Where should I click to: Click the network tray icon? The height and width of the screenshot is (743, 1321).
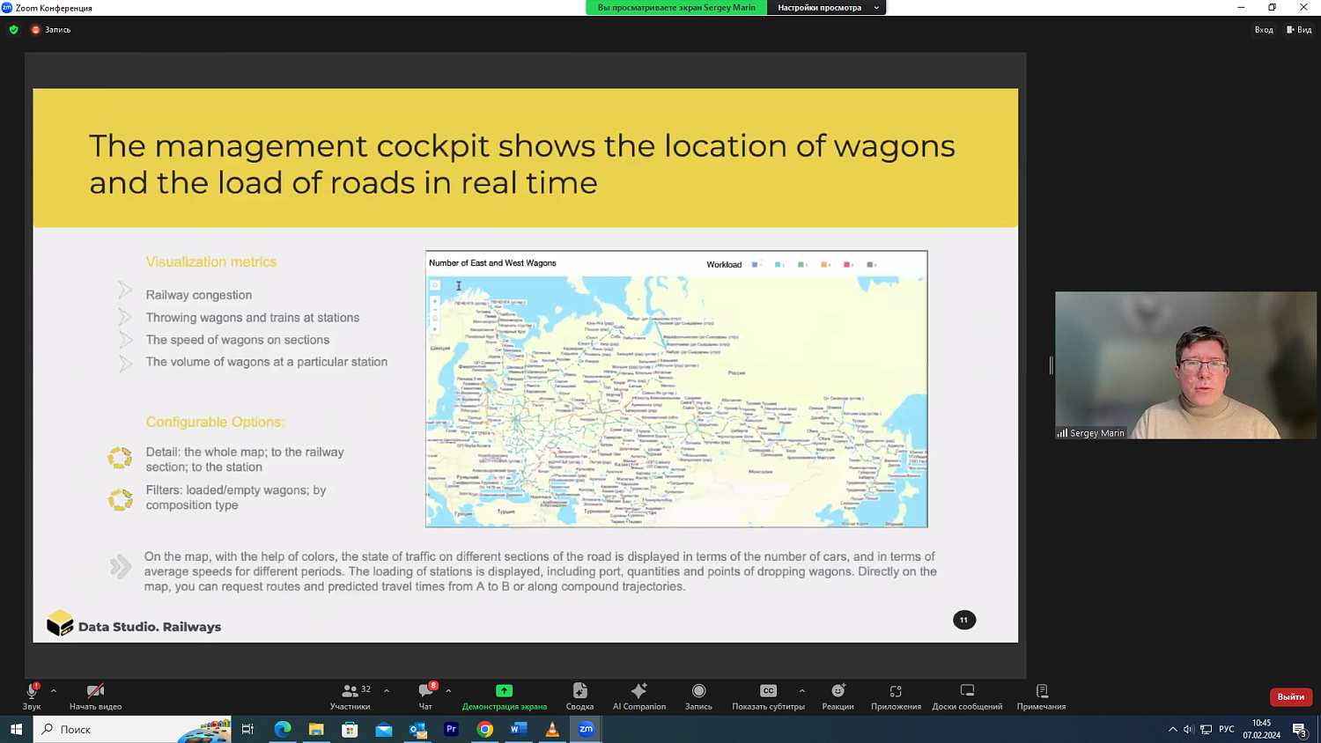(x=1207, y=729)
